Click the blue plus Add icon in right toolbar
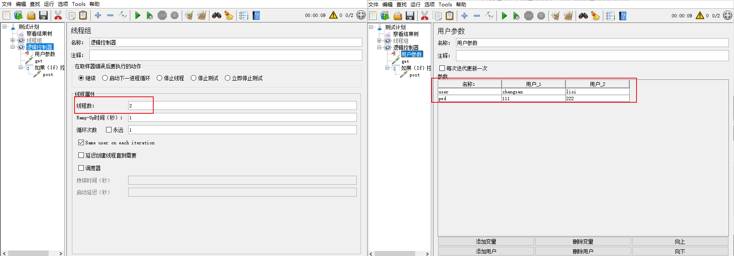 (x=464, y=16)
